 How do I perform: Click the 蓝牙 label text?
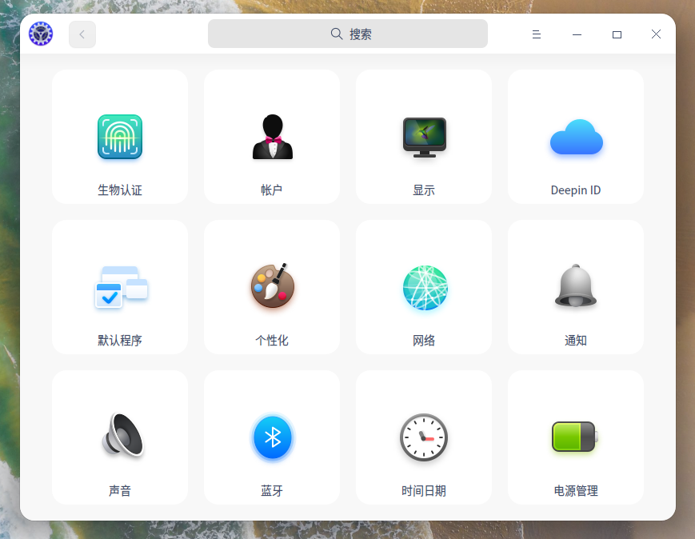(x=272, y=491)
